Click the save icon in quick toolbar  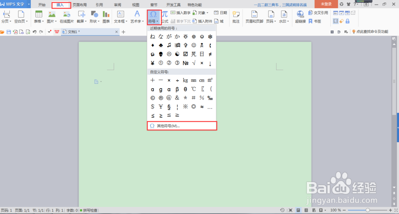(x=9, y=32)
